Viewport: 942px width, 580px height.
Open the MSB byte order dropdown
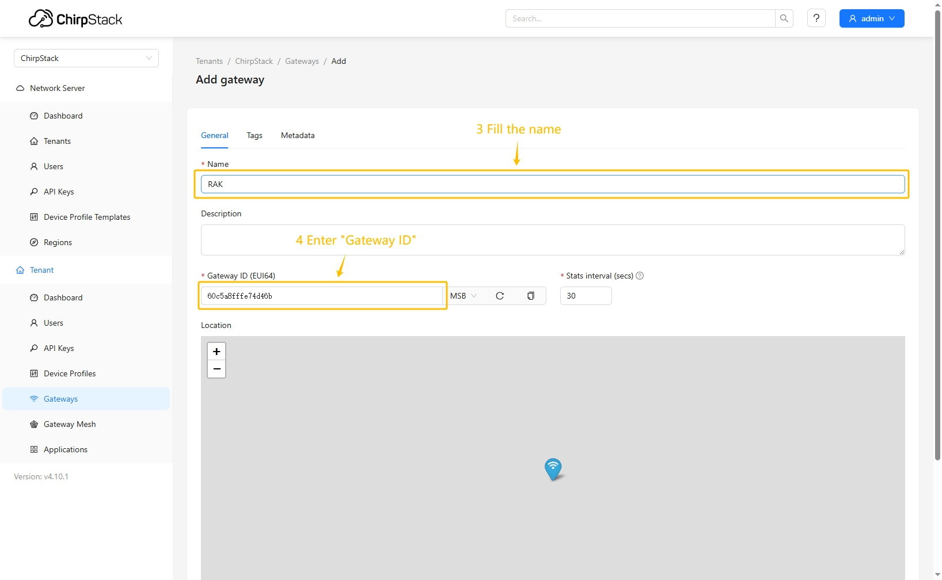click(x=464, y=296)
